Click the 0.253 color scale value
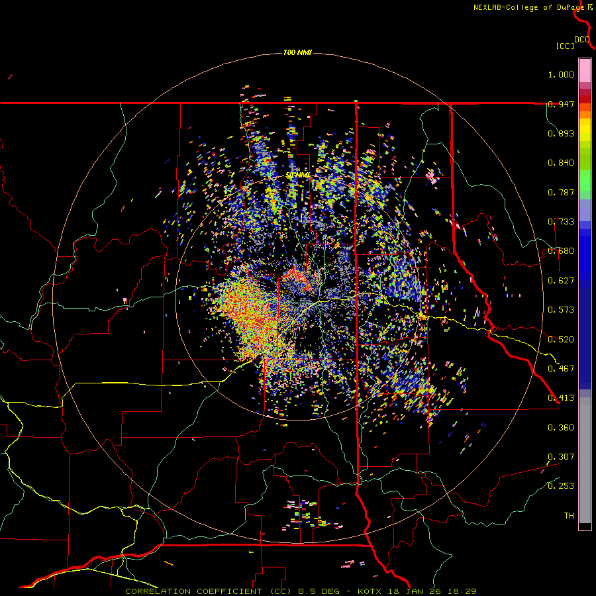This screenshot has height=596, width=596. point(561,486)
